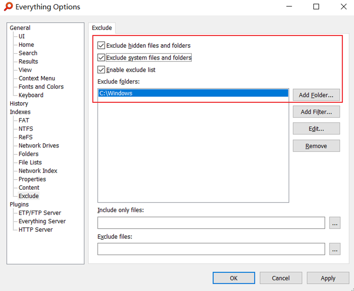
Task: Select C:\Windows in exclude folders list
Action: 193,93
